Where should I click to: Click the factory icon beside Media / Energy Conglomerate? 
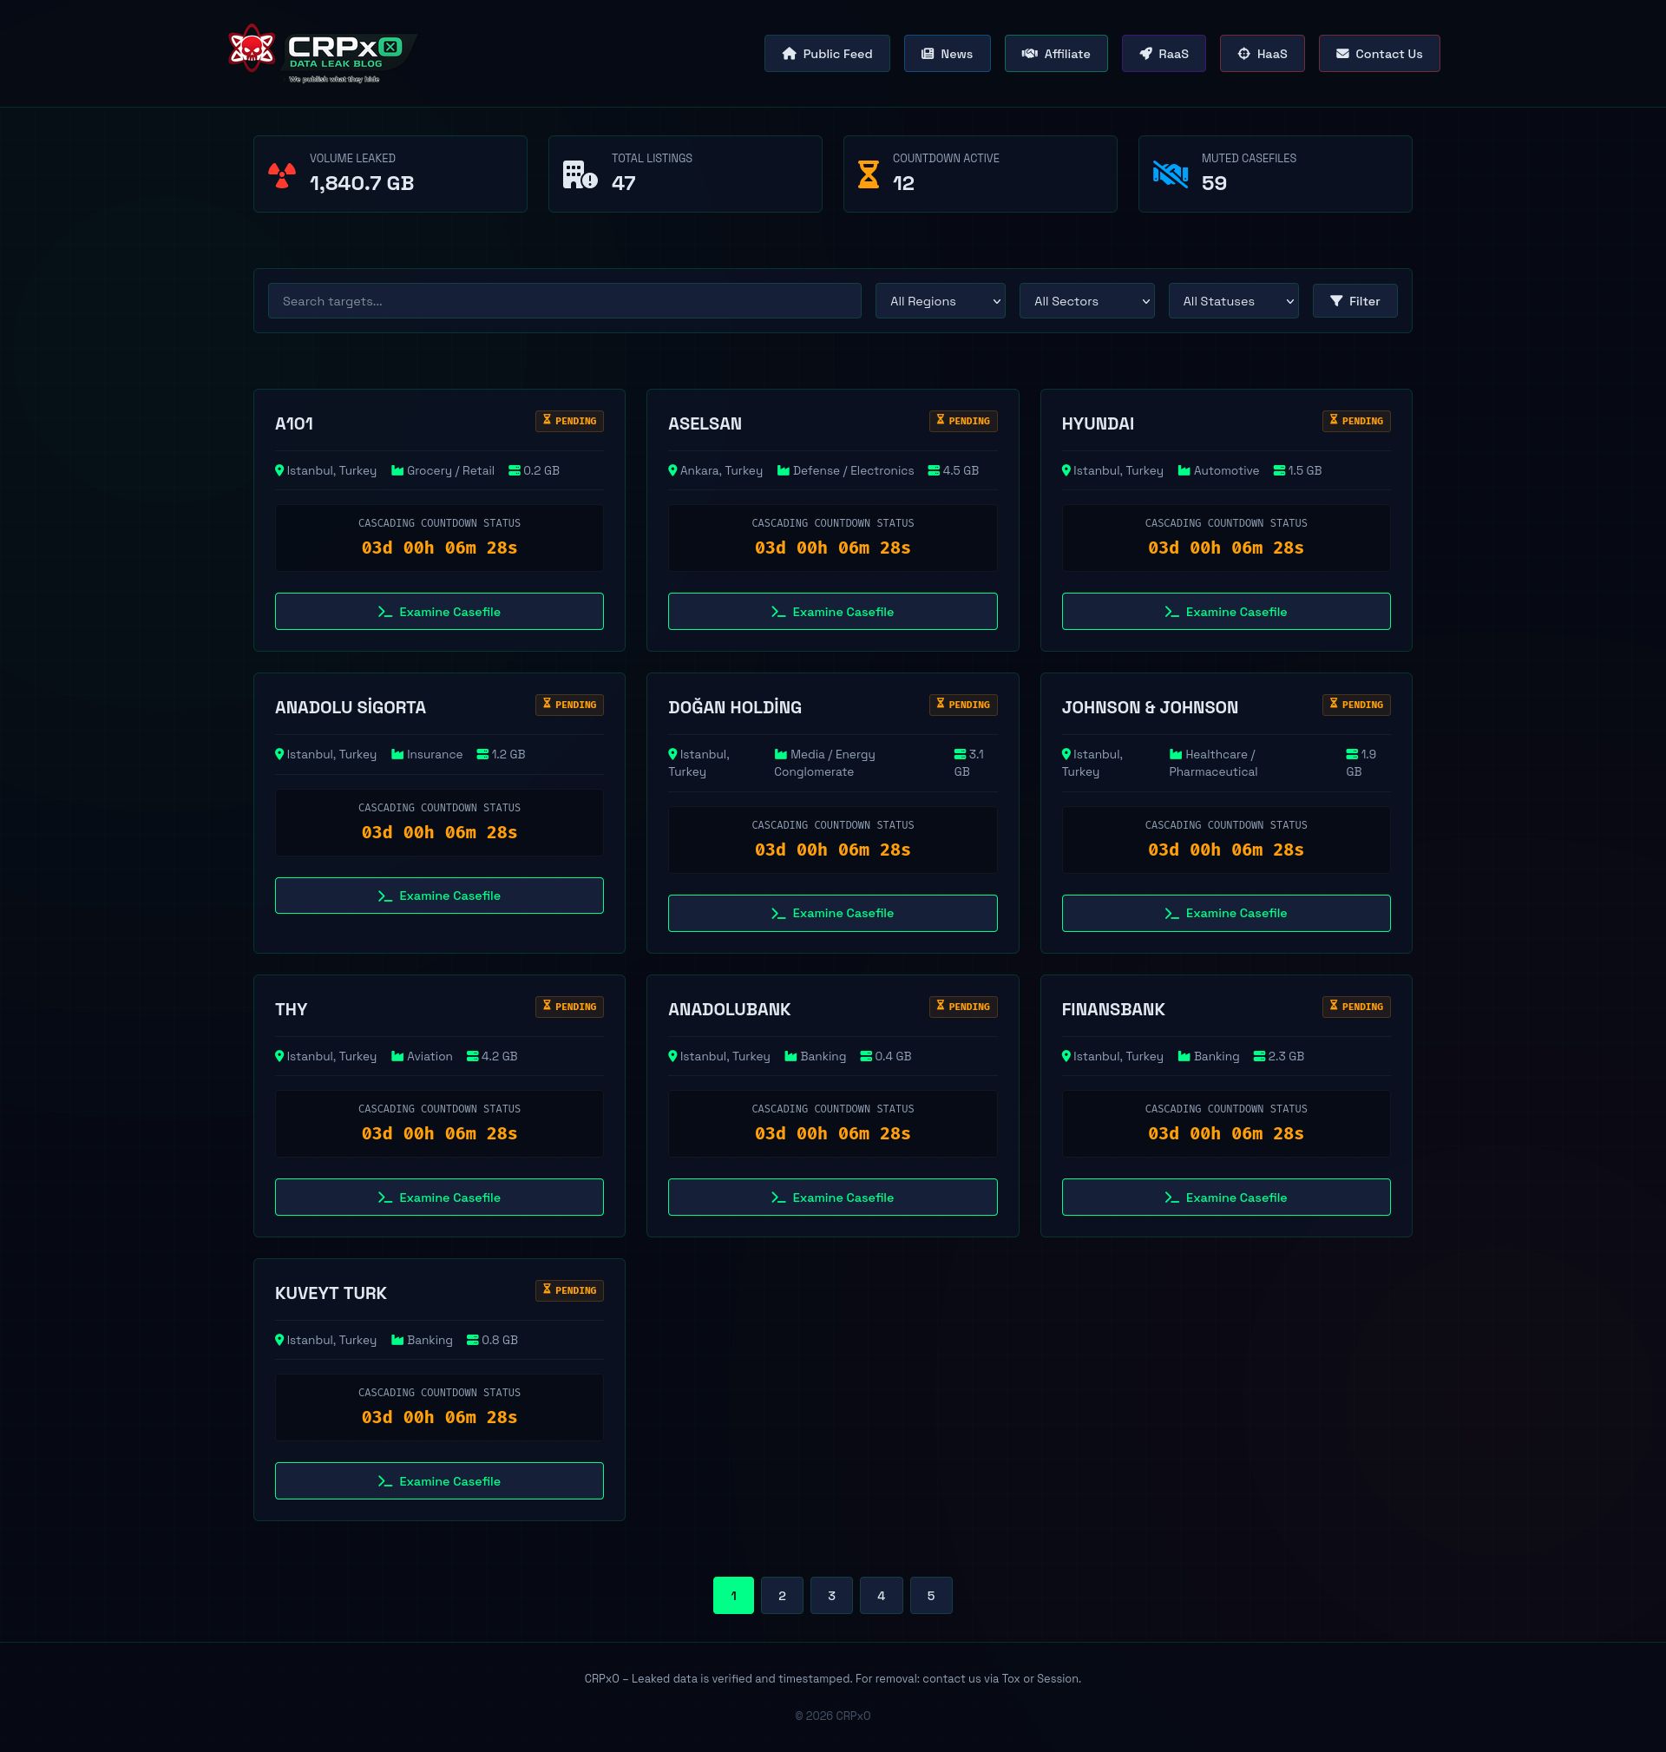click(781, 755)
